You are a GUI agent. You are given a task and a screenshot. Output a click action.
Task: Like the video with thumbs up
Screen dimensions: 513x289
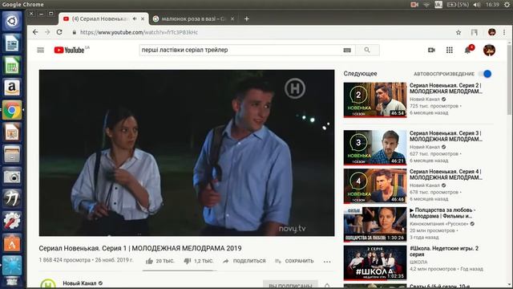pyautogui.click(x=149, y=261)
